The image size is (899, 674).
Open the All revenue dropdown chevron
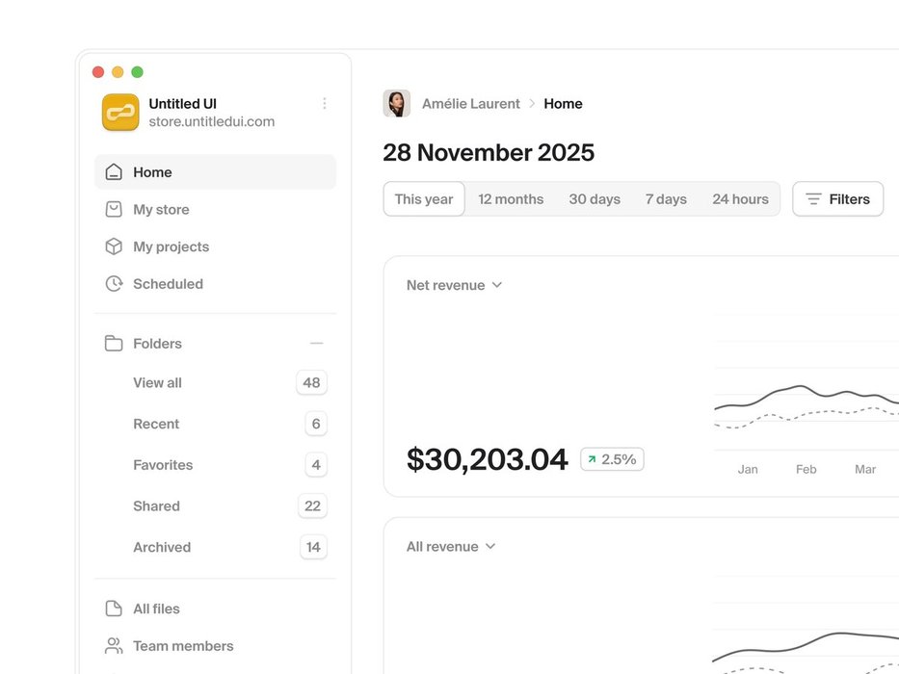click(490, 546)
